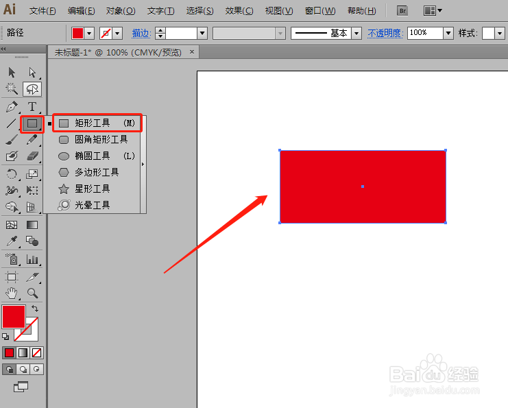The height and width of the screenshot is (408, 508).
Task: Open the Change Screen Mode button
Action: 21,387
